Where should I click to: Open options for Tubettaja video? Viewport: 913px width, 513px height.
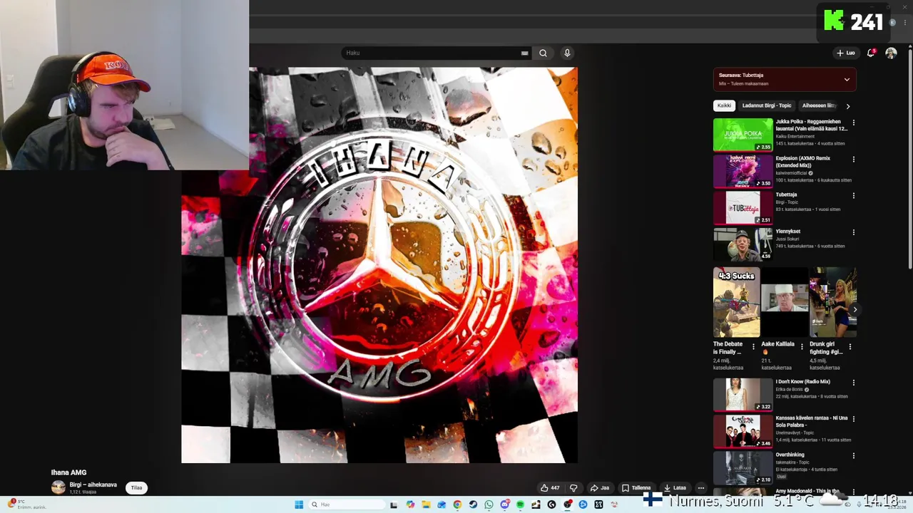click(853, 195)
